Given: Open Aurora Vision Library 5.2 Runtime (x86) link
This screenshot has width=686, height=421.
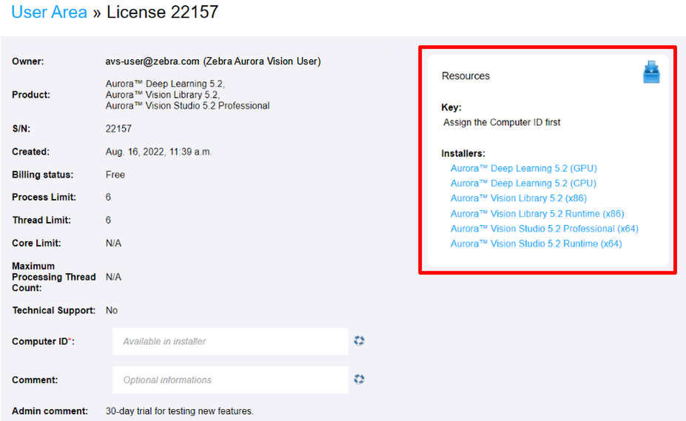Looking at the screenshot, I should point(537,214).
